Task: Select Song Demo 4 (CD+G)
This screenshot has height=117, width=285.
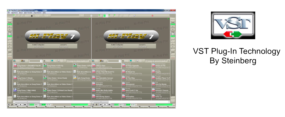Action: click(58, 66)
